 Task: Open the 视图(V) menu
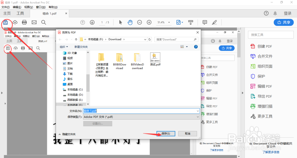tap(29, 7)
